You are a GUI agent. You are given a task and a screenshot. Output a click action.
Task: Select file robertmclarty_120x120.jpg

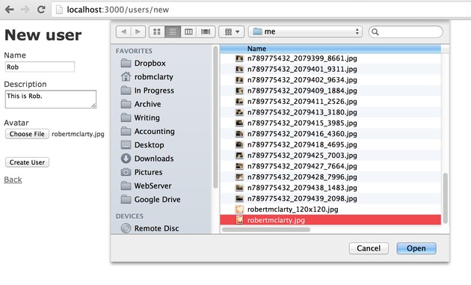pos(330,209)
